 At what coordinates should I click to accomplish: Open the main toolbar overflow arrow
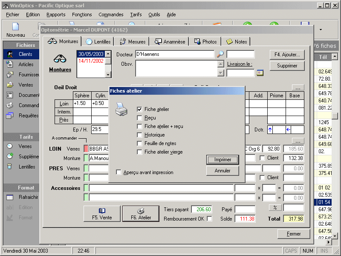point(321,30)
